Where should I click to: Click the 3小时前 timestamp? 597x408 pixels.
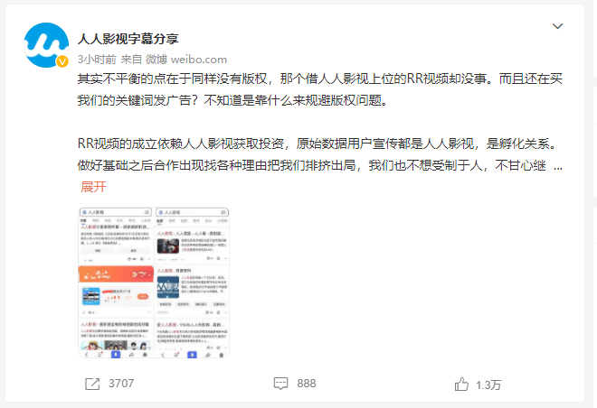(97, 60)
